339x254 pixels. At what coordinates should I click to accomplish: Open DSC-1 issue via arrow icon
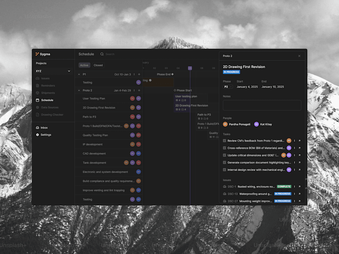300,186
